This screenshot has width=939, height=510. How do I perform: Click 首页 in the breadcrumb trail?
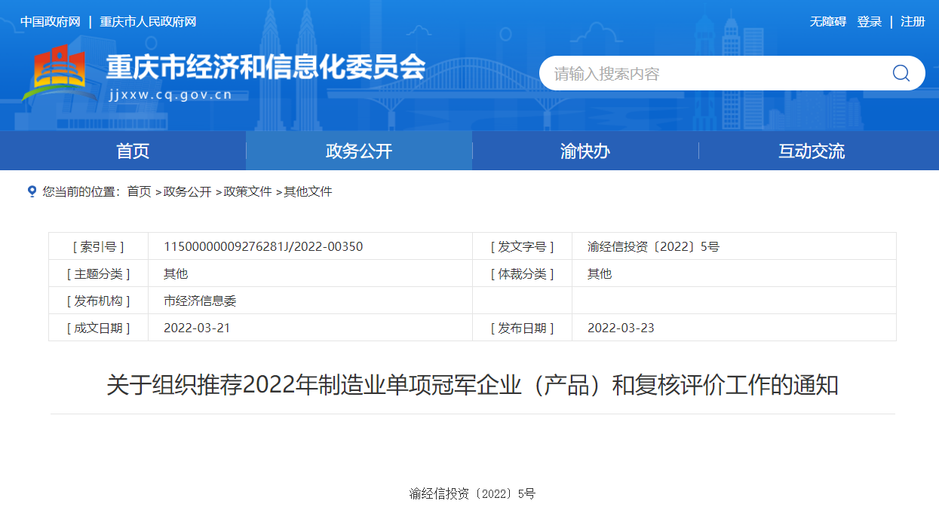point(139,191)
